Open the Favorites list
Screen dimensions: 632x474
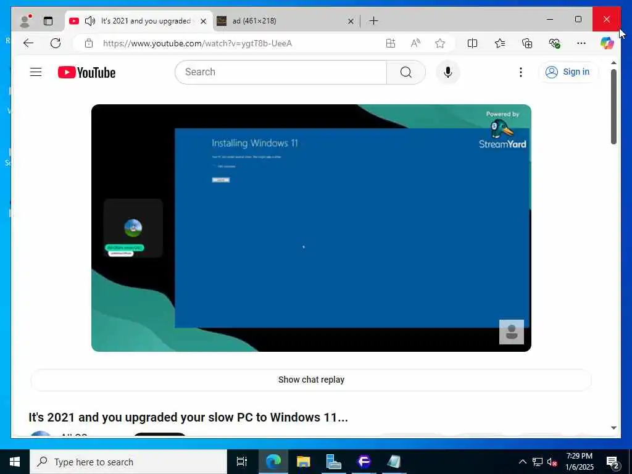(x=500, y=43)
